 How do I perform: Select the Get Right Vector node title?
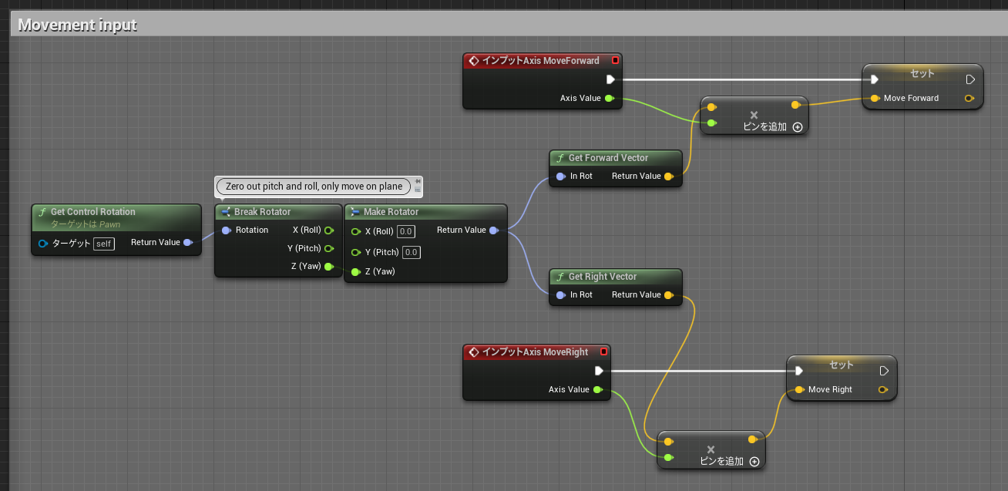[x=603, y=277]
